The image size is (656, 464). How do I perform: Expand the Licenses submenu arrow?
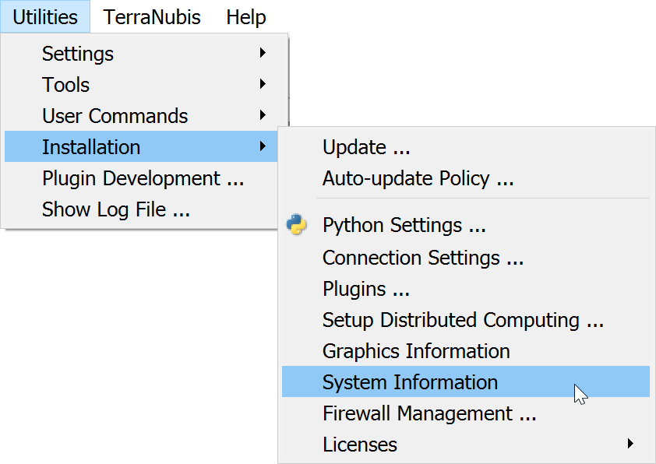(x=630, y=444)
